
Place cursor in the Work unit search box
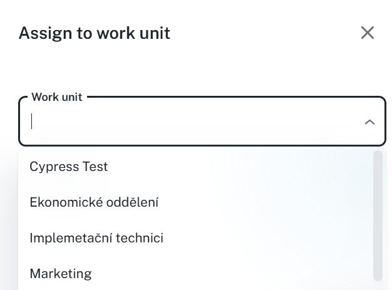click(x=188, y=122)
